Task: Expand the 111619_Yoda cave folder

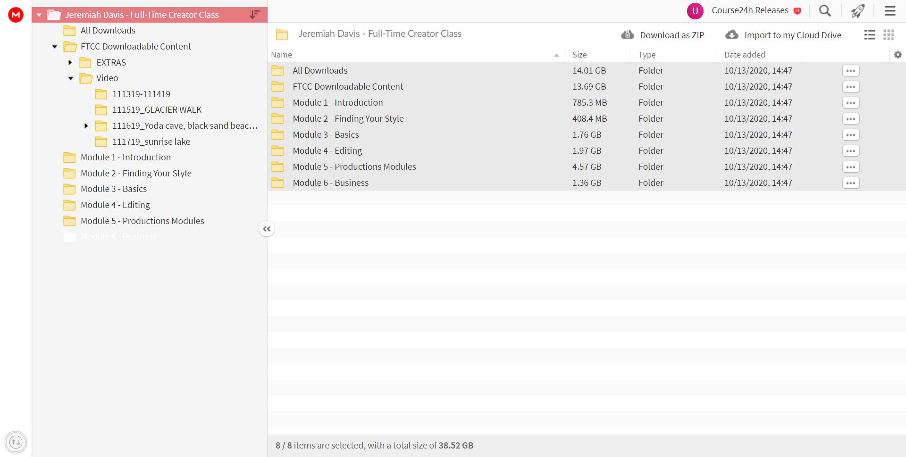Action: pyautogui.click(x=86, y=126)
